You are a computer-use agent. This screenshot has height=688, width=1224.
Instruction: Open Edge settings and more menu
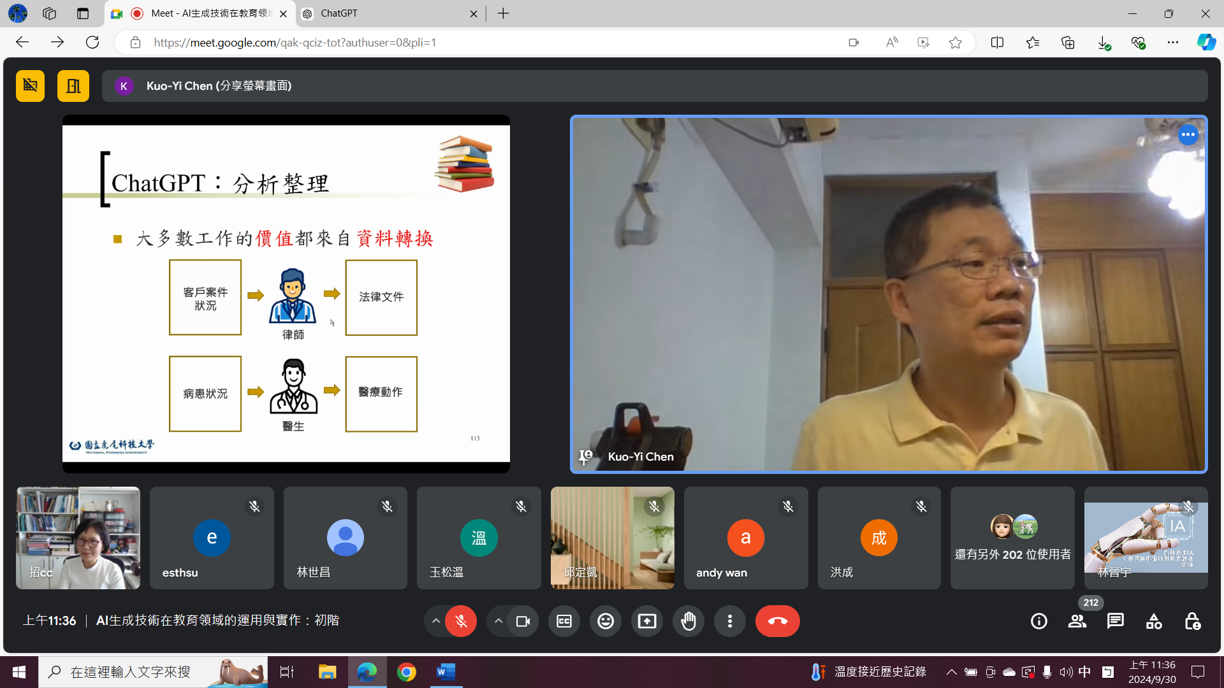[x=1173, y=42]
